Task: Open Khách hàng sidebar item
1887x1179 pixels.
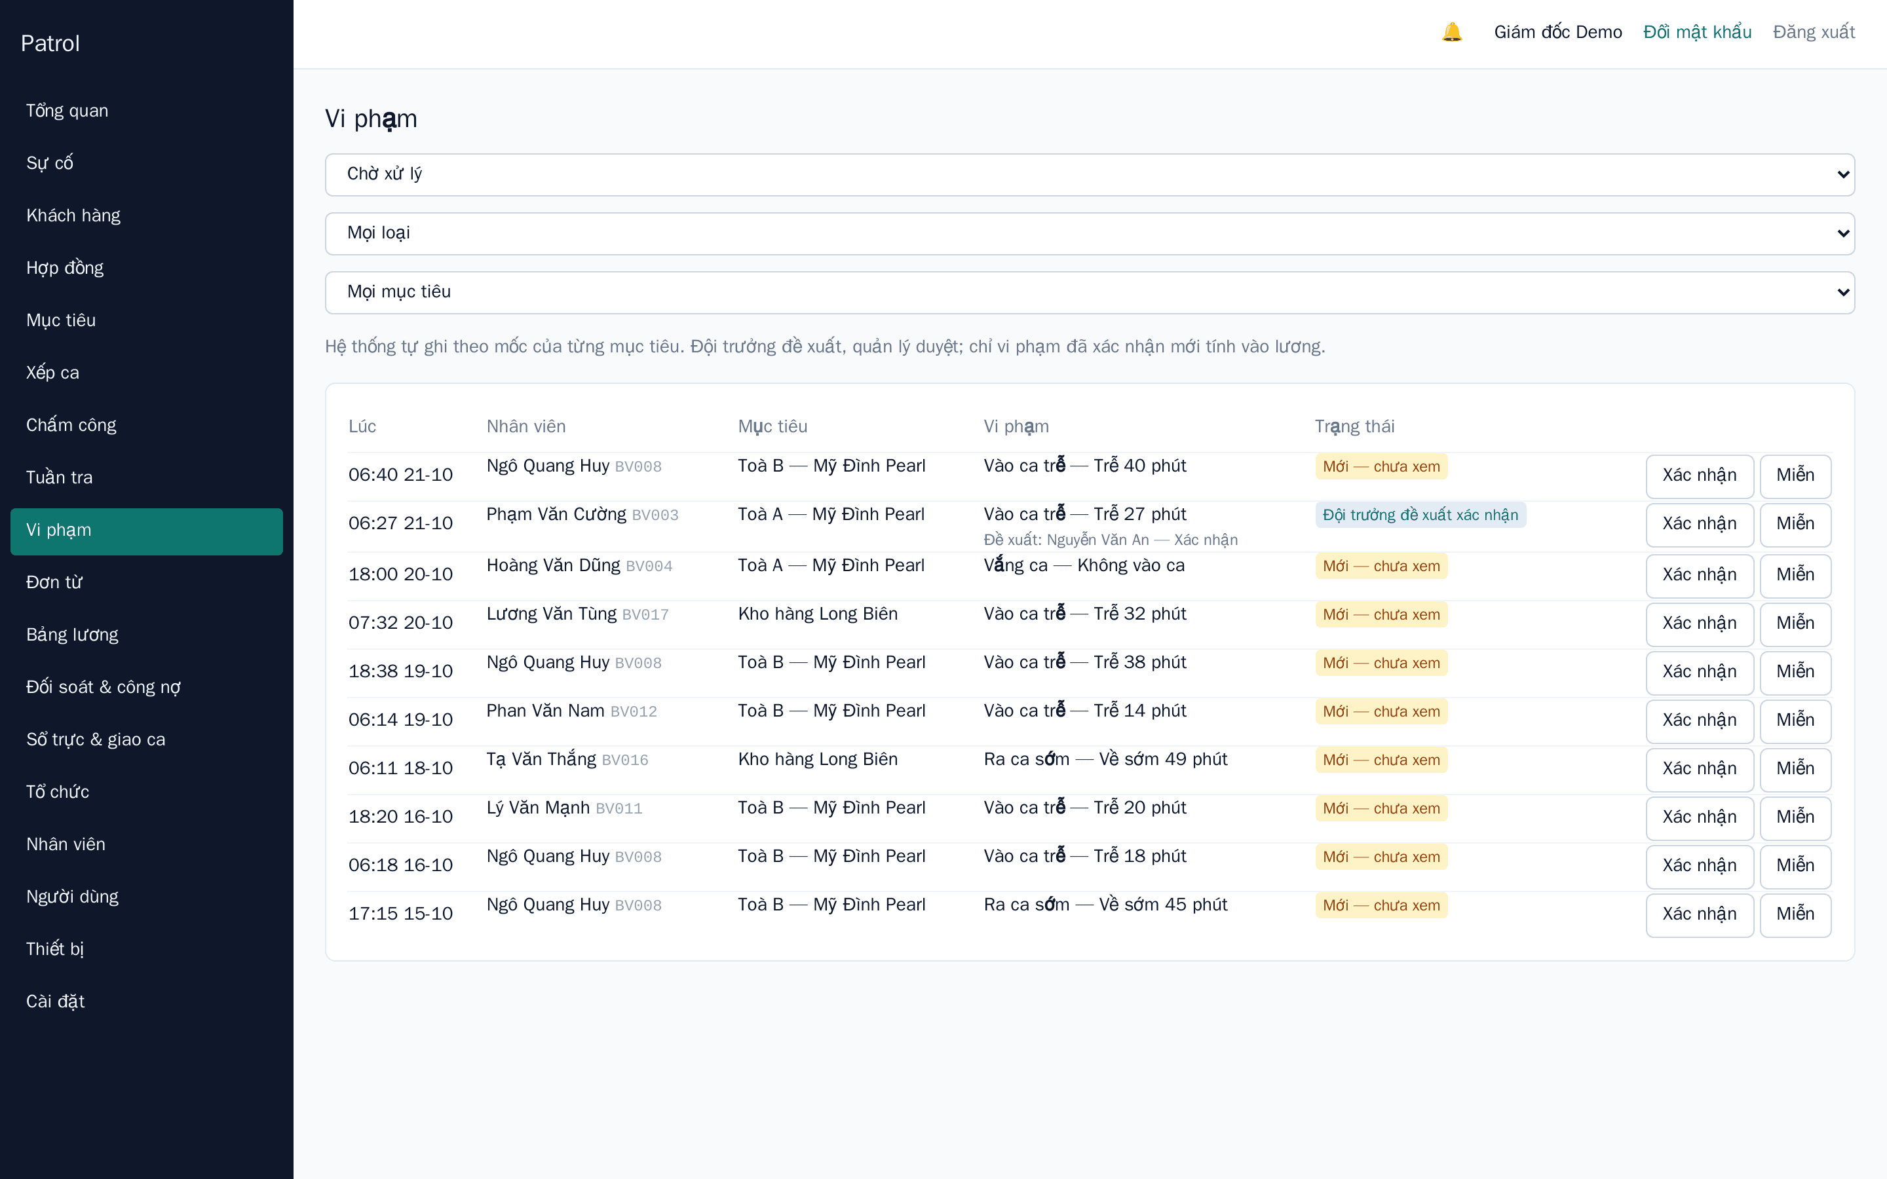Action: tap(147, 215)
